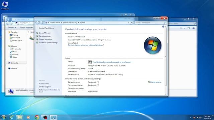This screenshot has width=214, height=120.
Task: Open Control Panel Home
Action: pos(46,28)
